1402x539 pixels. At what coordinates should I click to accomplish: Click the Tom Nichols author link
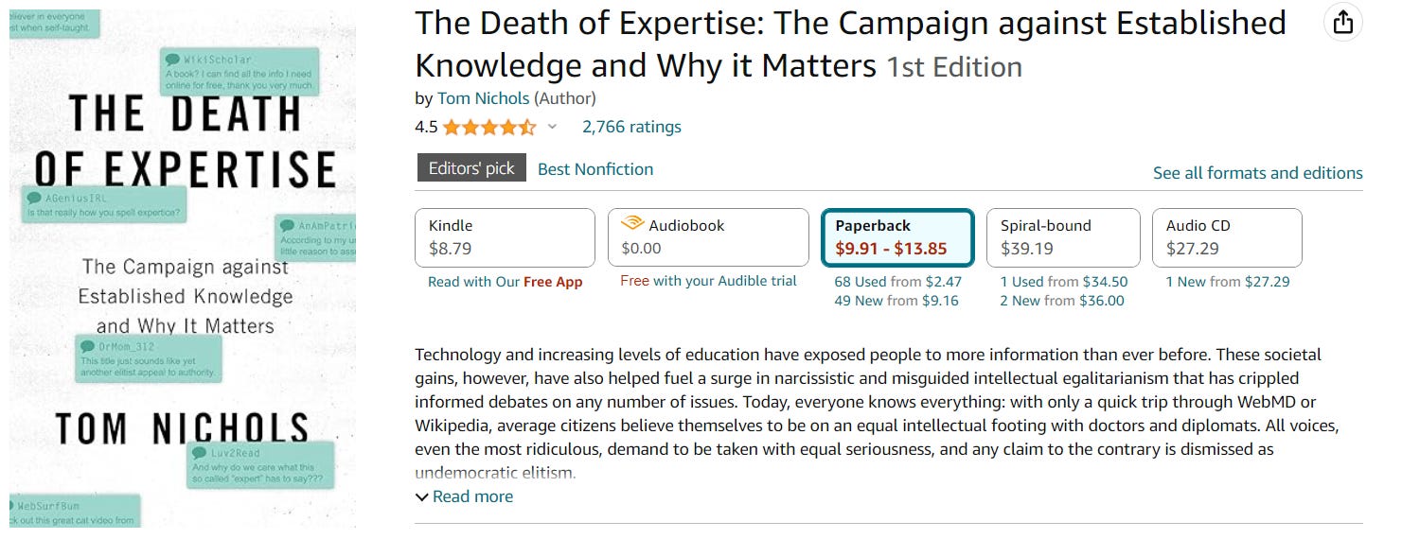(482, 98)
